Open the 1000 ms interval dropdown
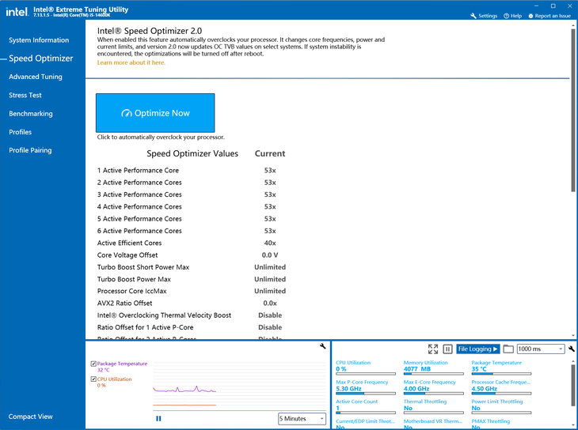The image size is (578, 430). pyautogui.click(x=540, y=349)
